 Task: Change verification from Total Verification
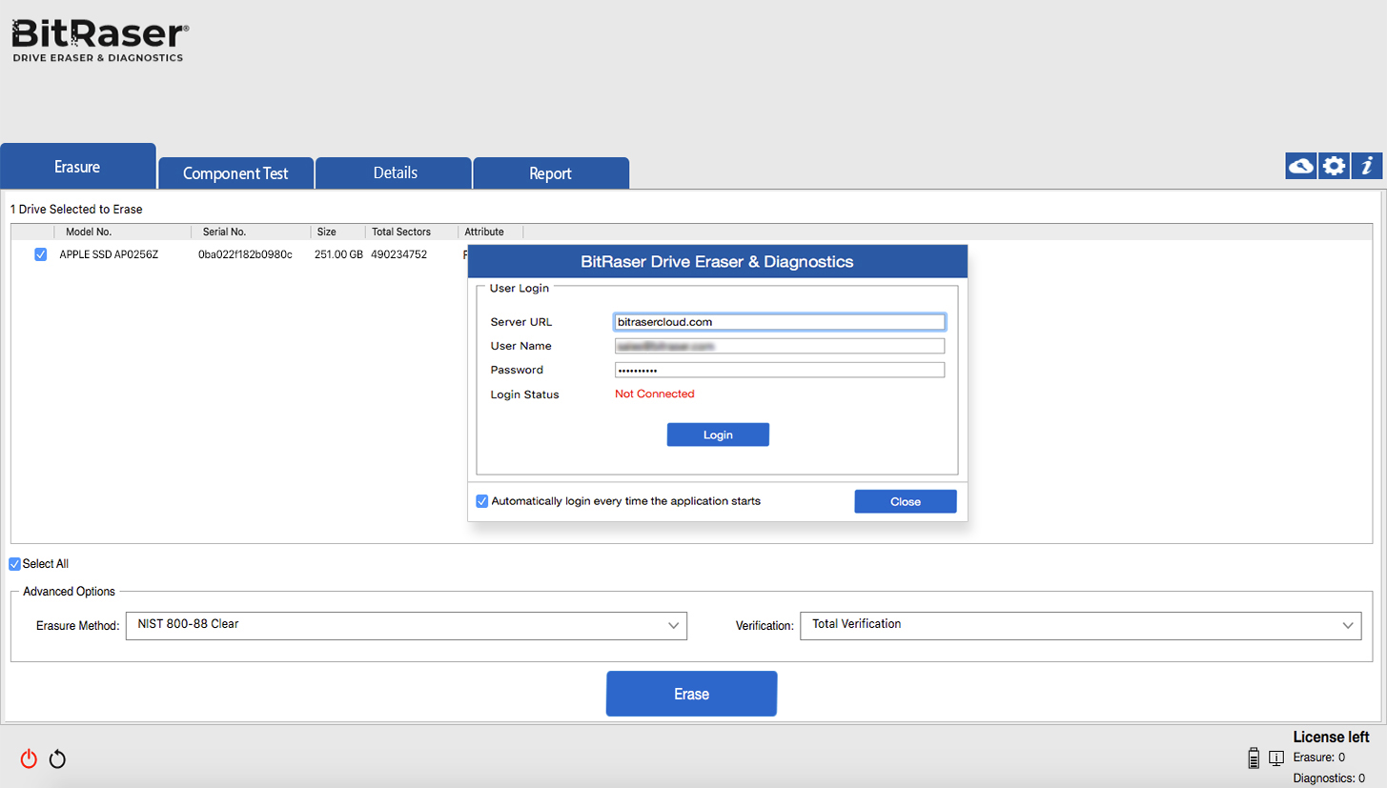(x=1082, y=624)
